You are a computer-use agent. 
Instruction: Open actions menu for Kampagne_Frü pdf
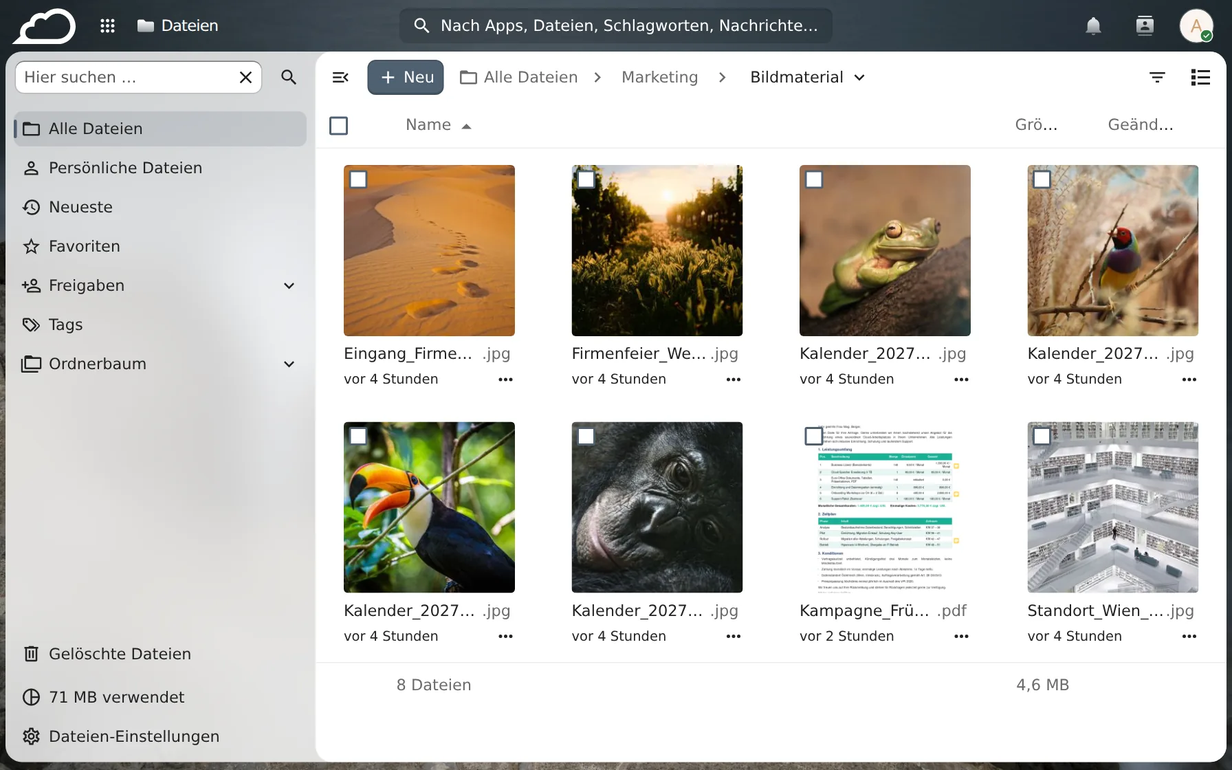coord(962,637)
